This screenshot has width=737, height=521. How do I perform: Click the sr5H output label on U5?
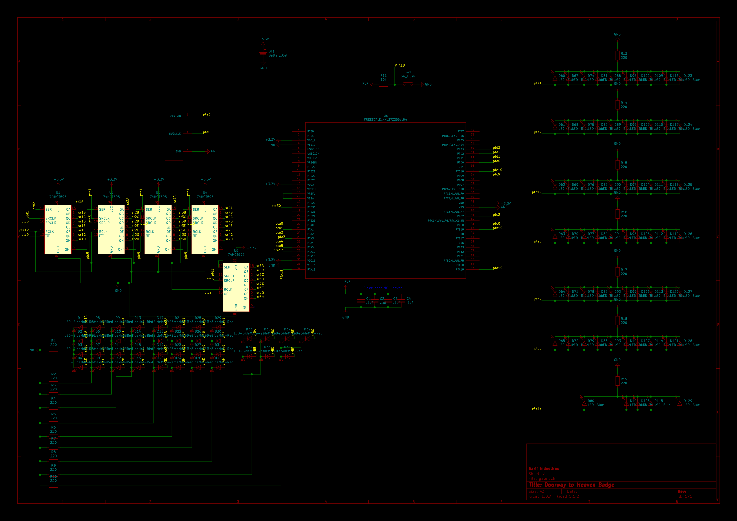coord(260,297)
